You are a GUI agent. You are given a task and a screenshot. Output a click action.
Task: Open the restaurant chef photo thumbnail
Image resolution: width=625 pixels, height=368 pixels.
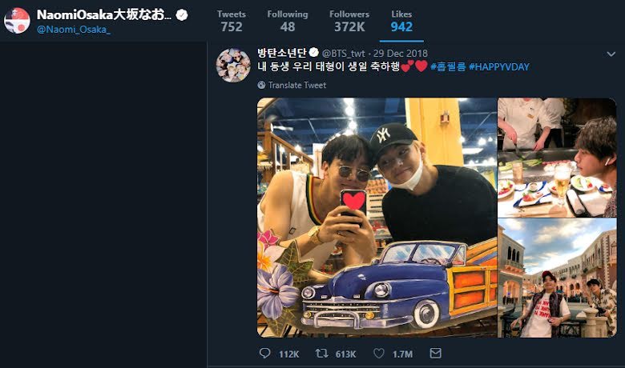click(x=557, y=158)
